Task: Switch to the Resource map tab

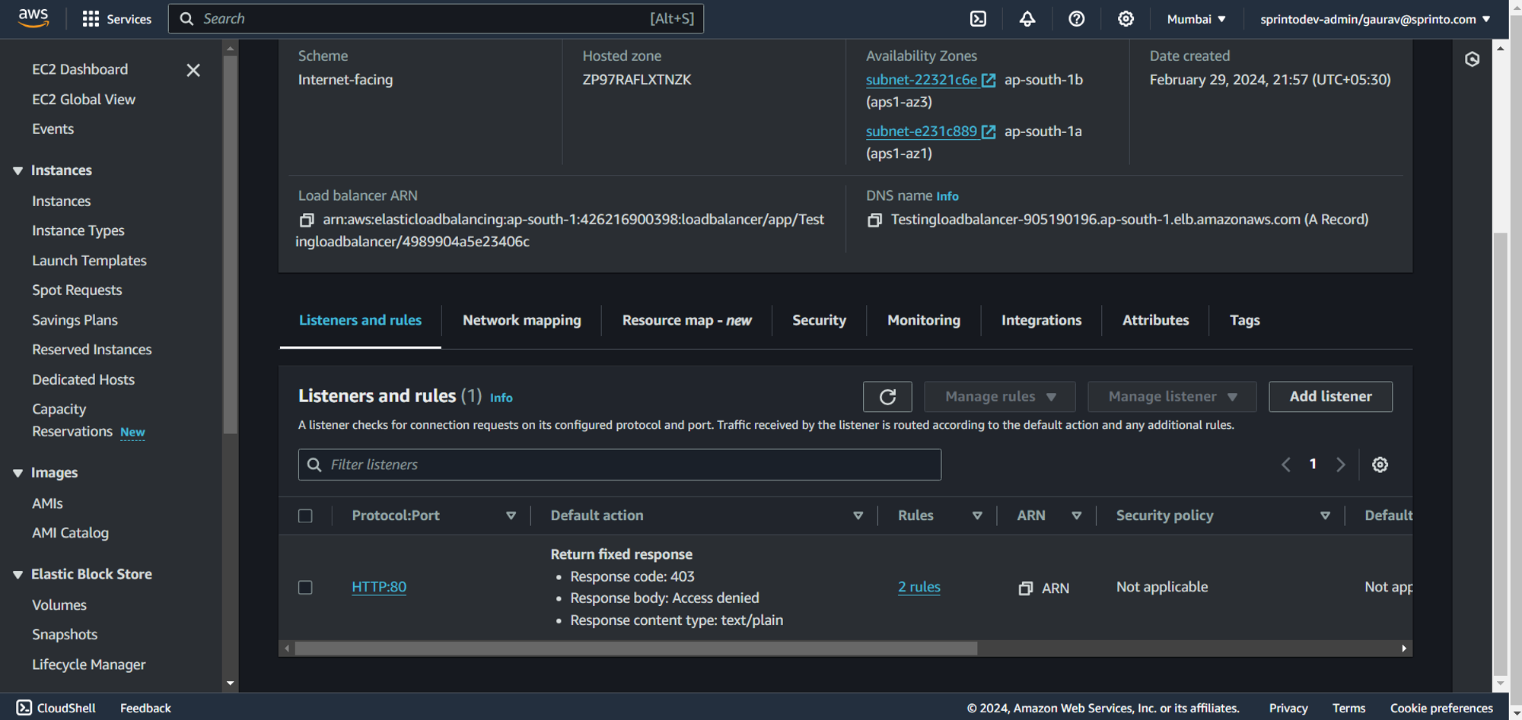Action: click(686, 321)
